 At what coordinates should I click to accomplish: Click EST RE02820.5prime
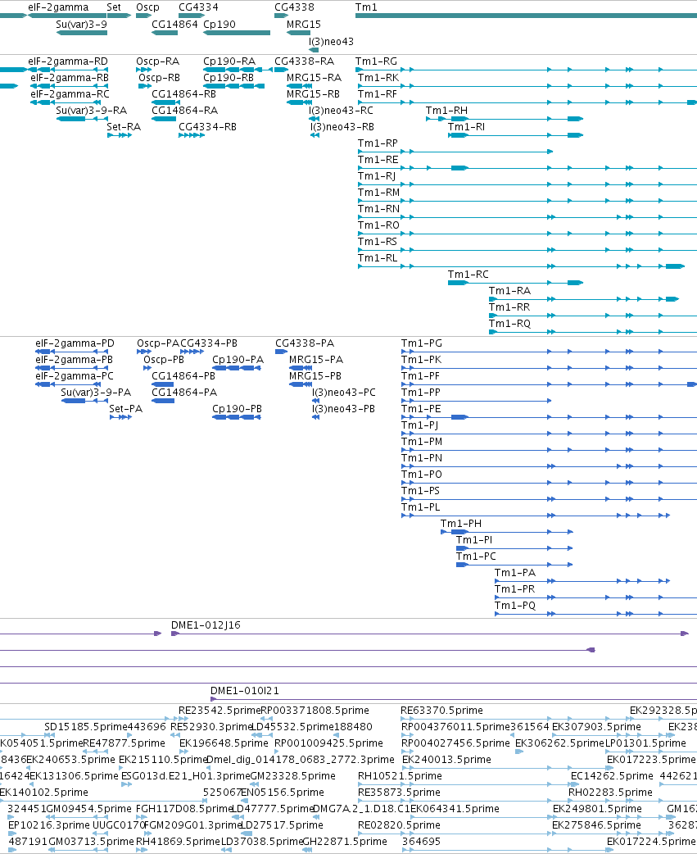[399, 825]
